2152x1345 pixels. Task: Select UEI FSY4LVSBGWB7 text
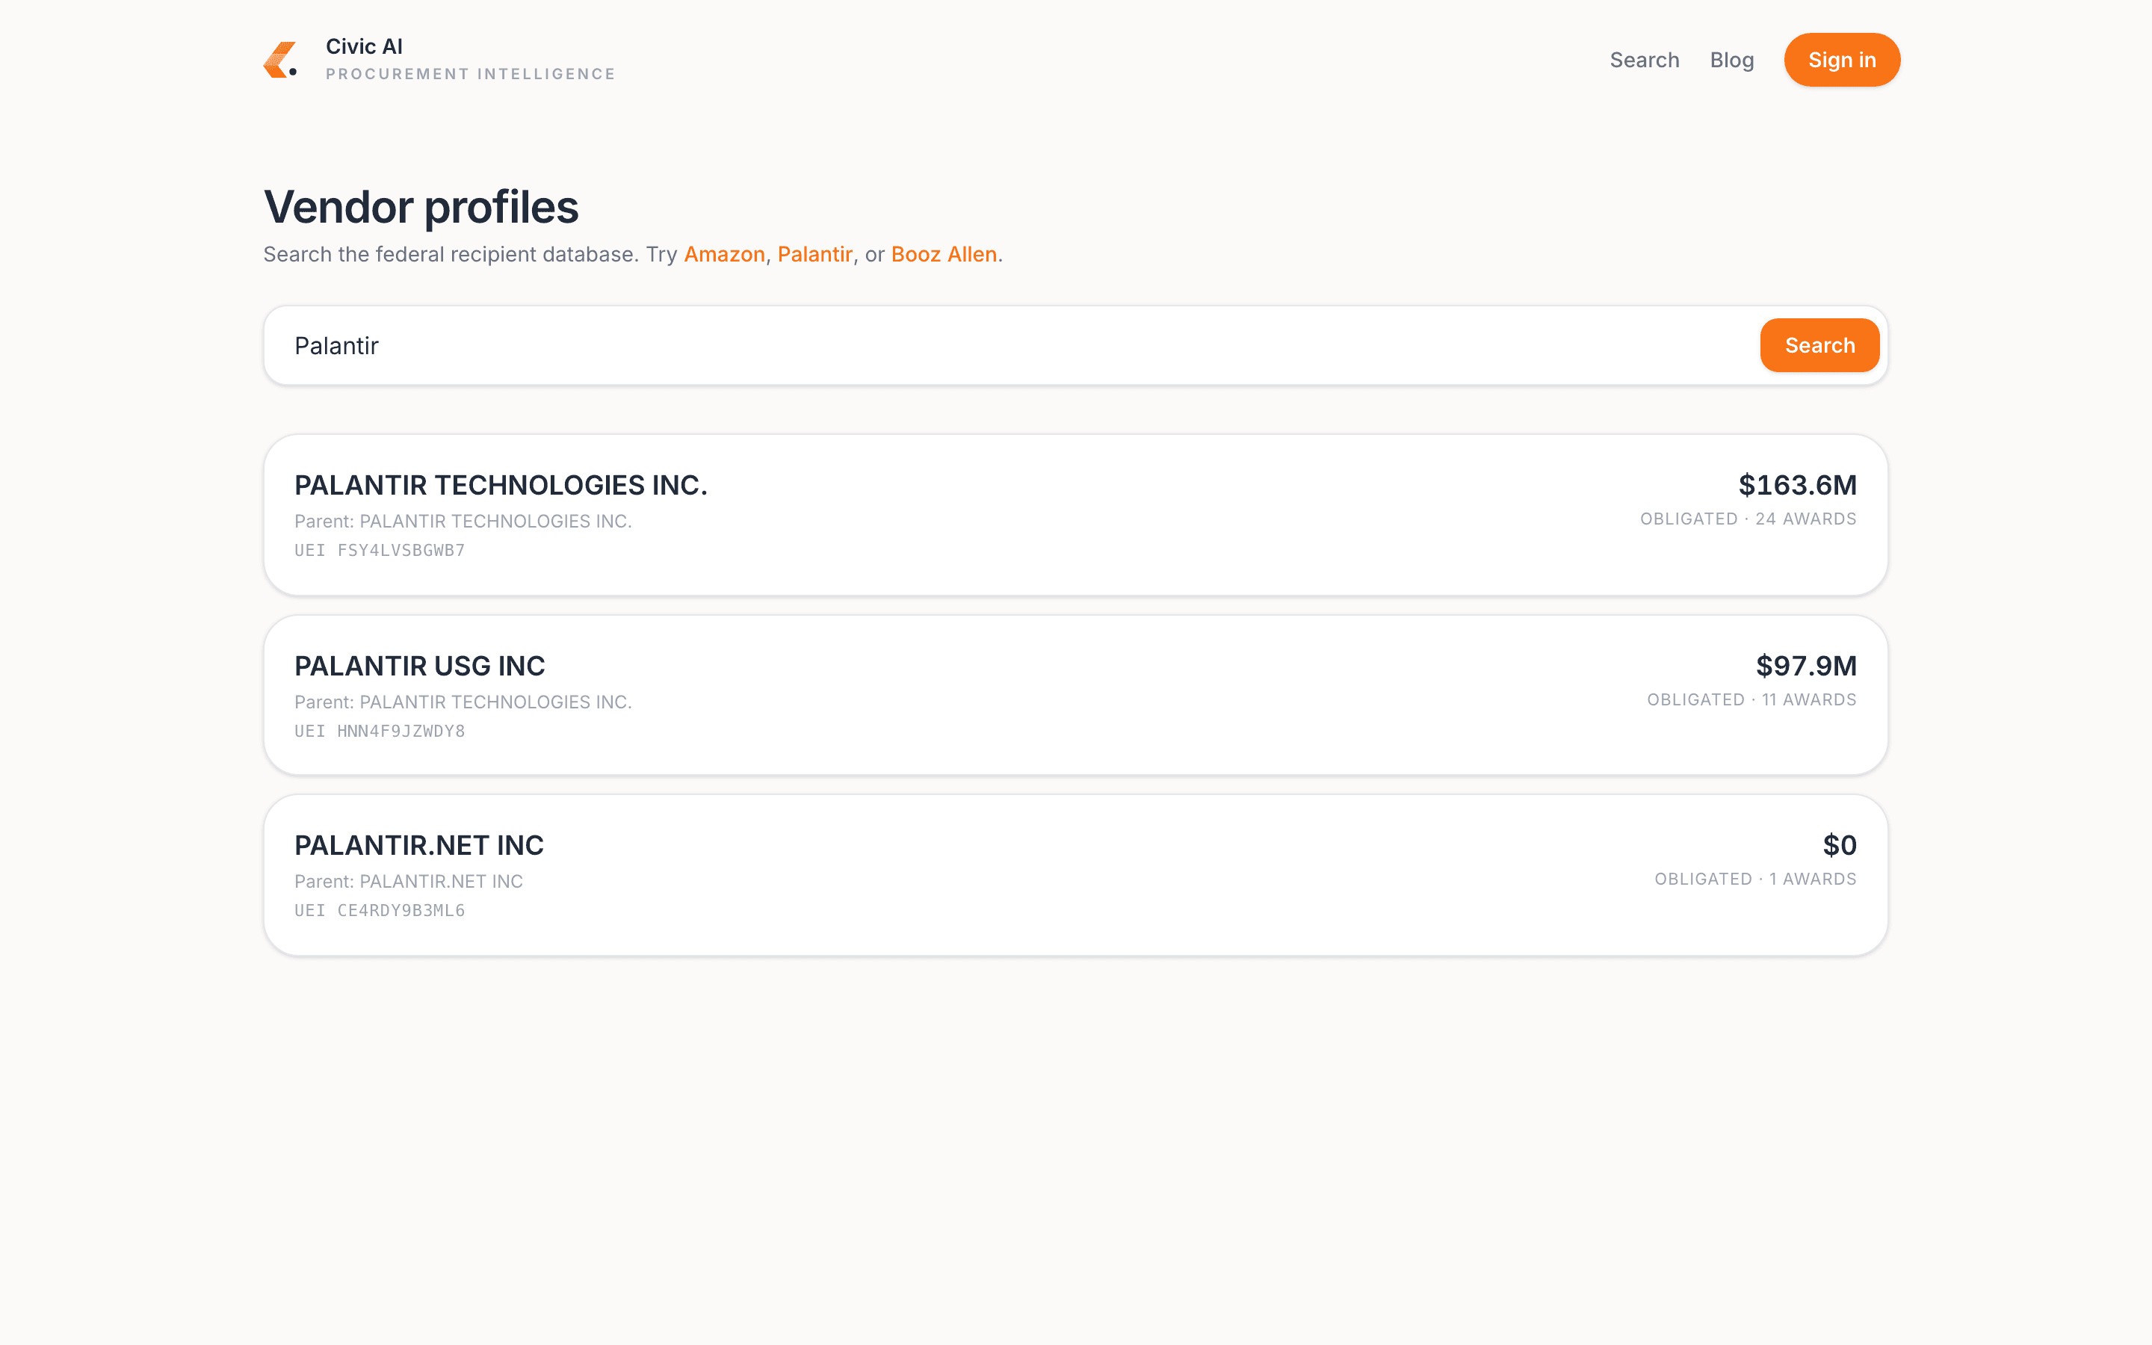tap(380, 550)
